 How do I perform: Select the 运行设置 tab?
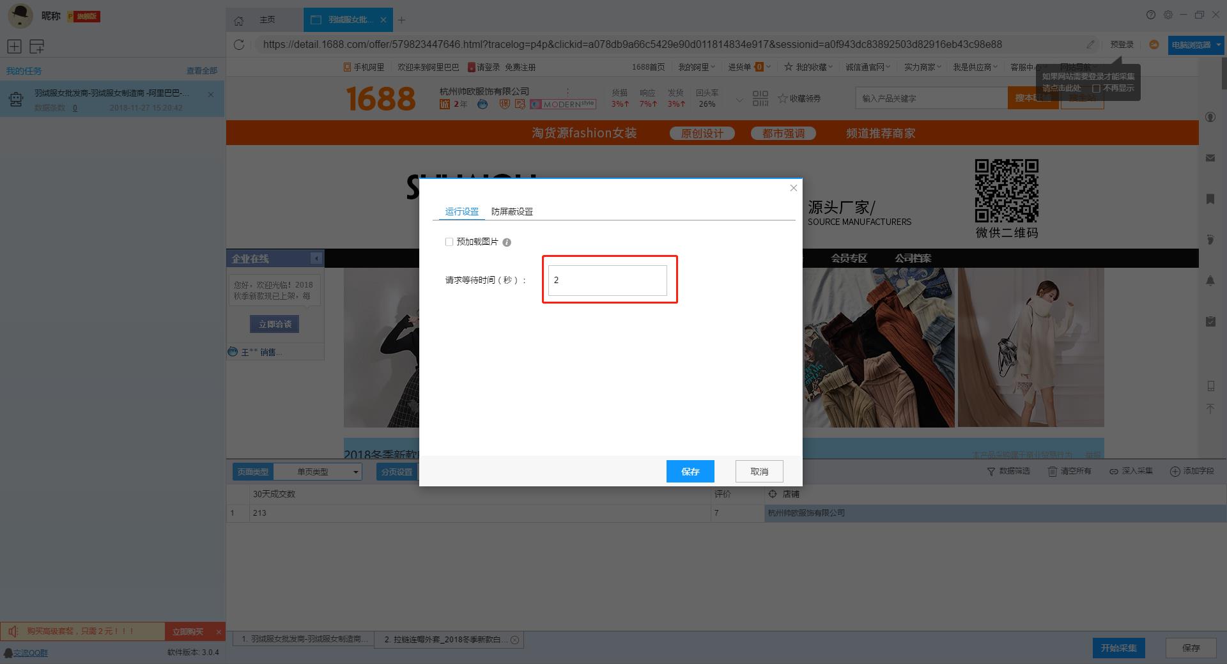pos(461,212)
